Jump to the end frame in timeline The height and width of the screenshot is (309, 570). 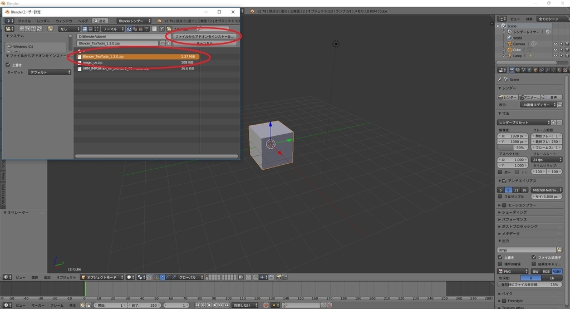tap(227, 305)
